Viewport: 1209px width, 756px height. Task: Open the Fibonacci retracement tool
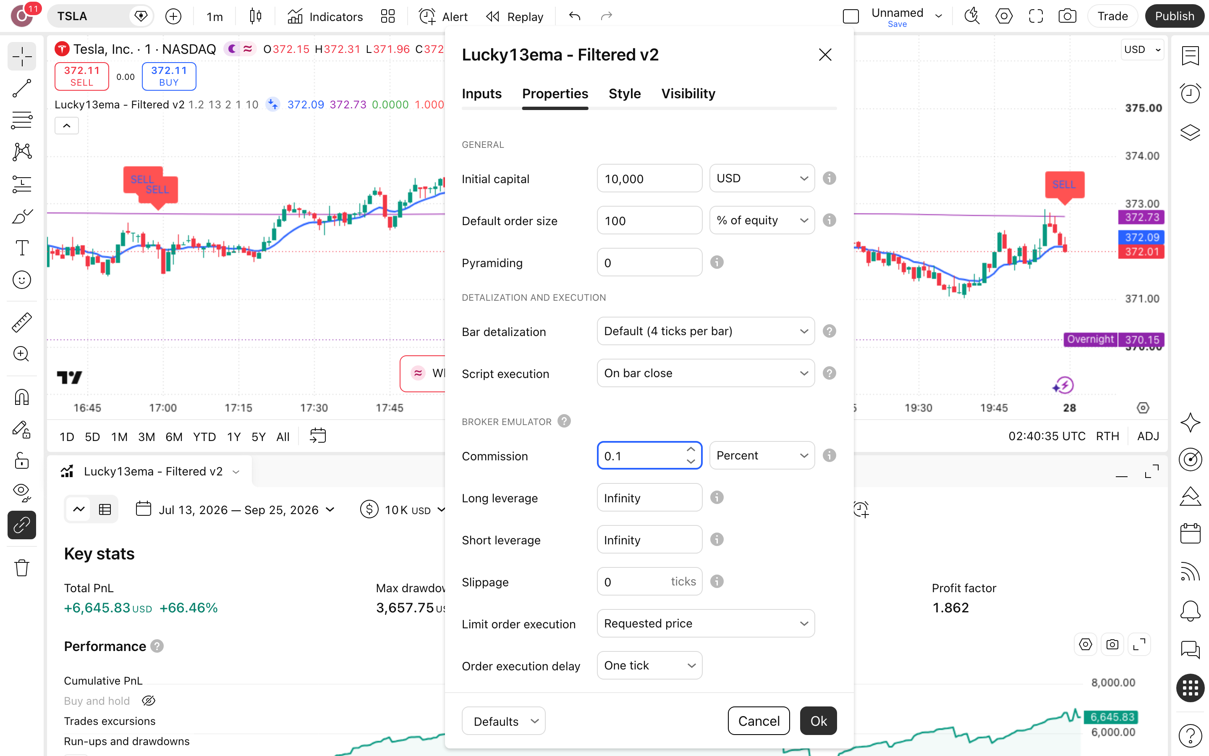click(21, 120)
